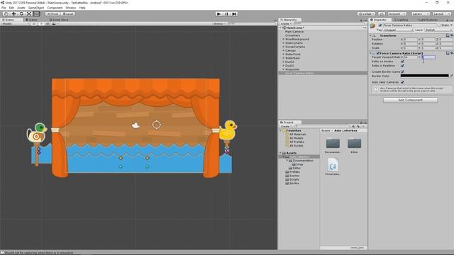The height and width of the screenshot is (255, 454).
Task: Click the Add Component button
Action: click(410, 100)
